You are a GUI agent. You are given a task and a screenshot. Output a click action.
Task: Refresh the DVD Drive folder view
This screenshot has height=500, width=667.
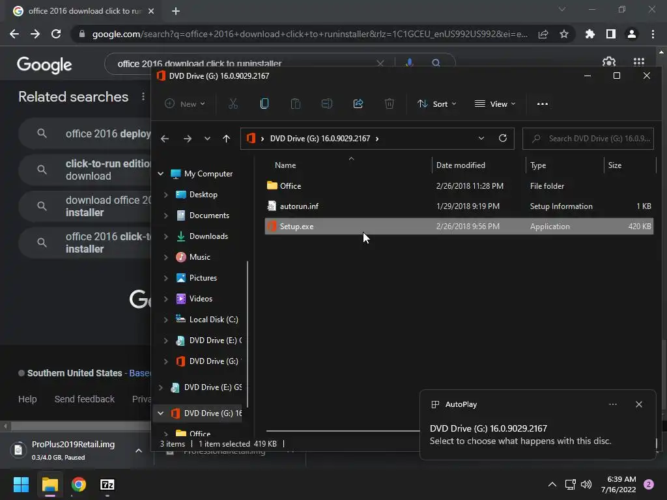pyautogui.click(x=502, y=138)
